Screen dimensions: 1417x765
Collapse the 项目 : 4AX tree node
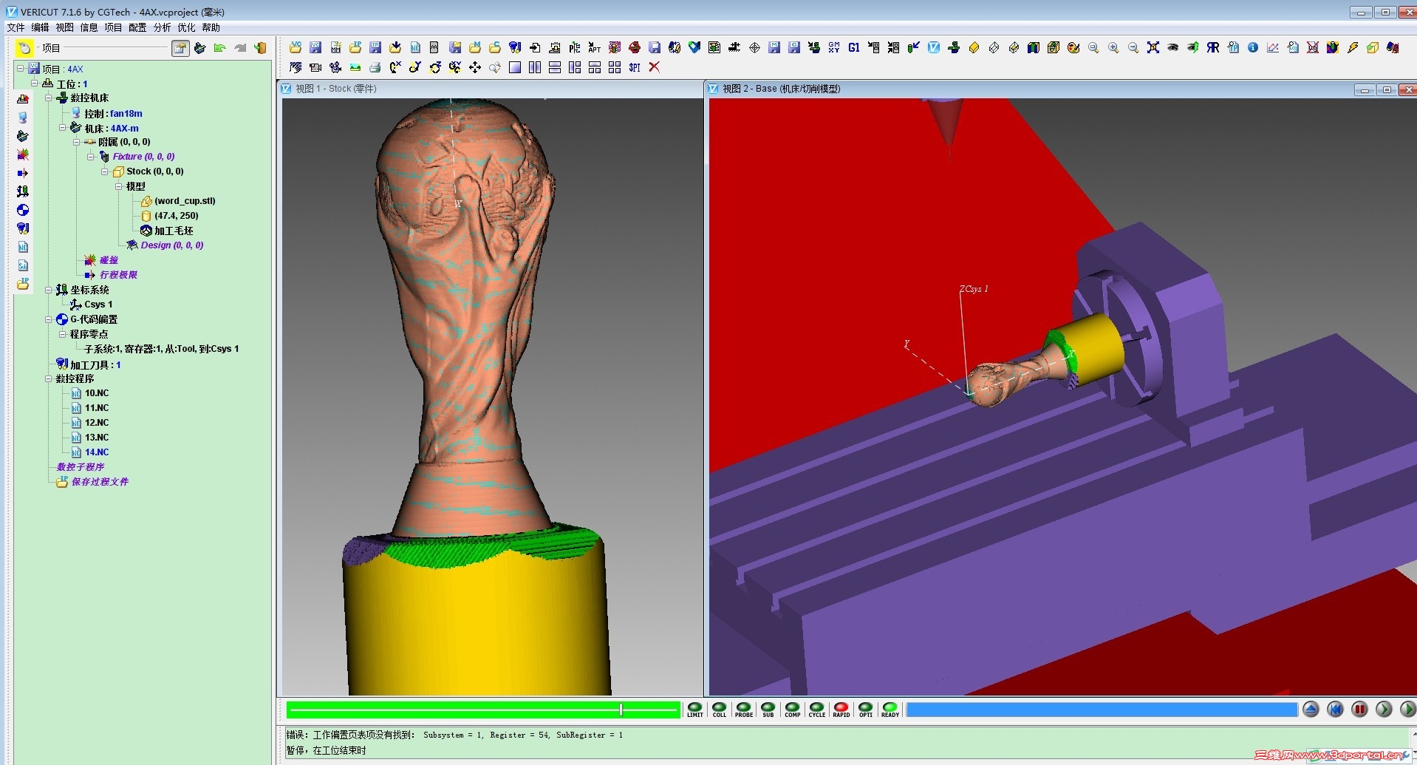[x=20, y=68]
